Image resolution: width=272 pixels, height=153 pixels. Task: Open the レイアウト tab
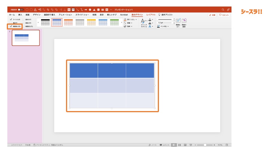[151, 15]
